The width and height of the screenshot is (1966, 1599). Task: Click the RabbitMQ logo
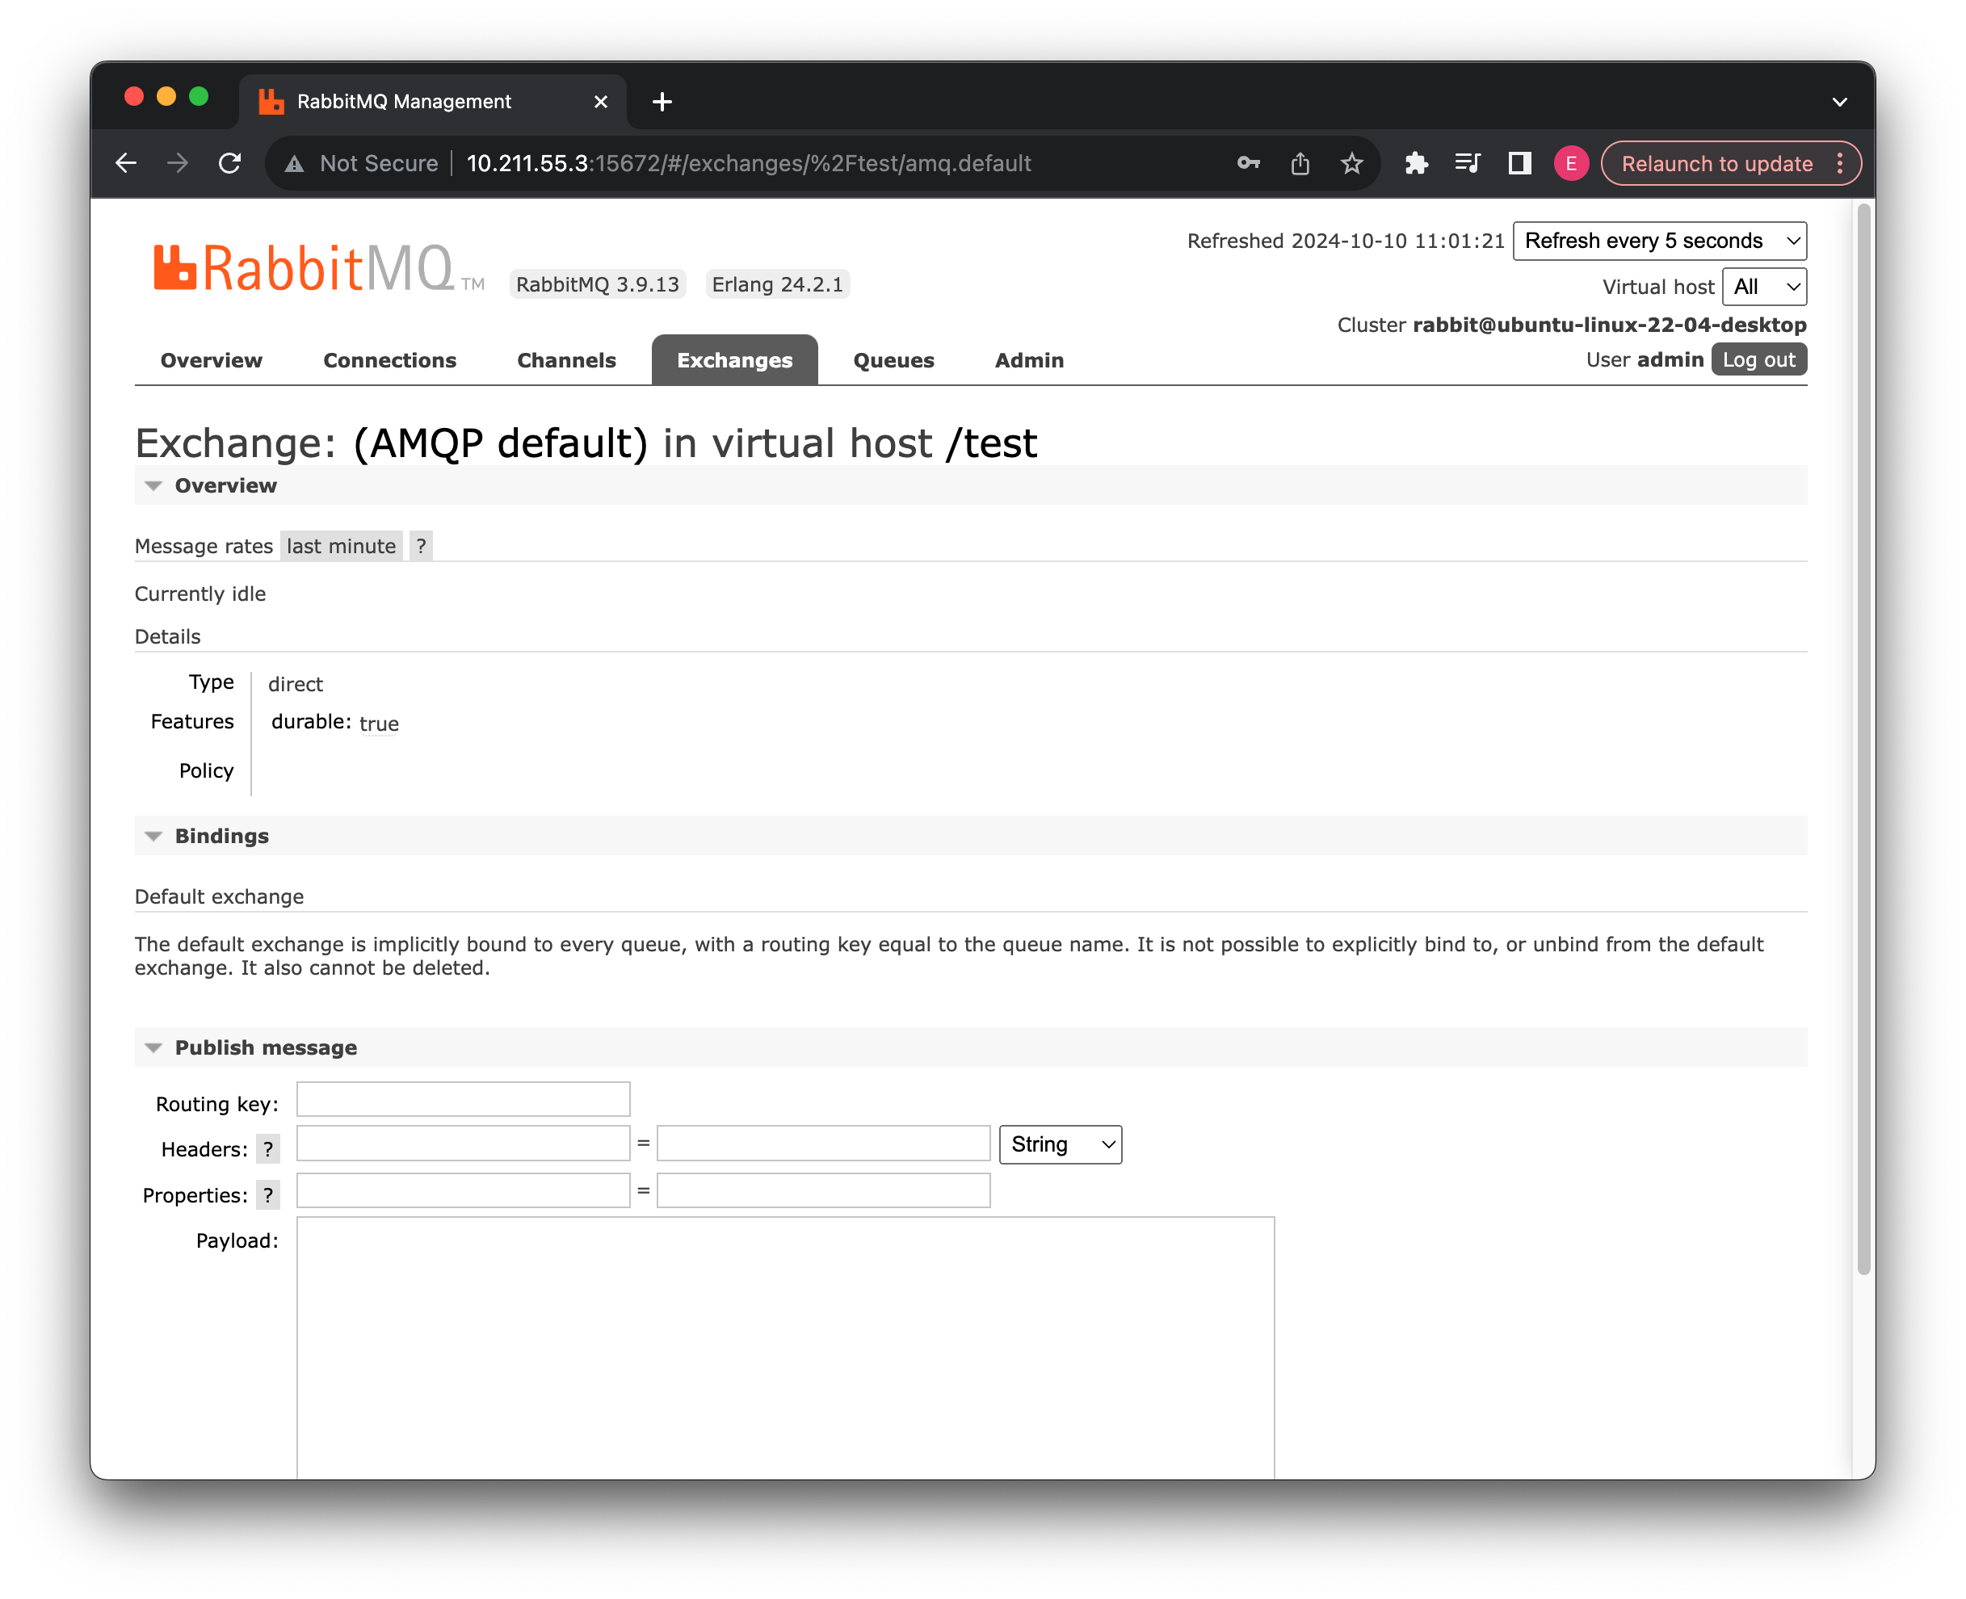click(304, 268)
